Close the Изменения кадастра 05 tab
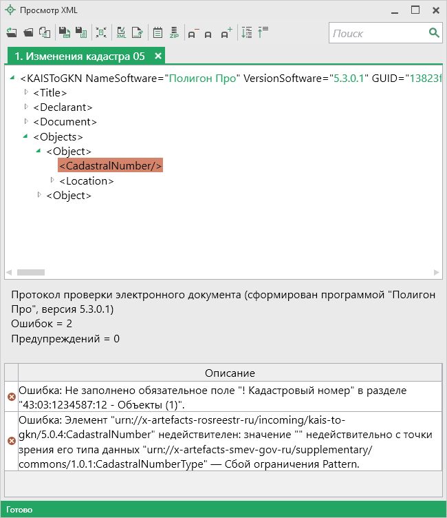Viewport: 447px width, 518px height. 157,56
